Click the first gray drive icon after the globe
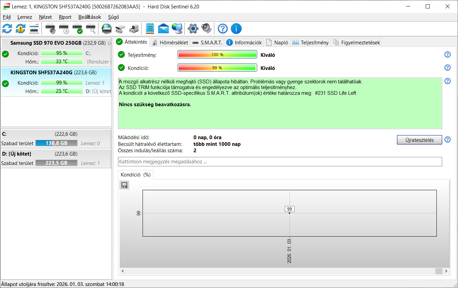Image resolution: width=458 pixels, height=288 pixels. [120, 29]
